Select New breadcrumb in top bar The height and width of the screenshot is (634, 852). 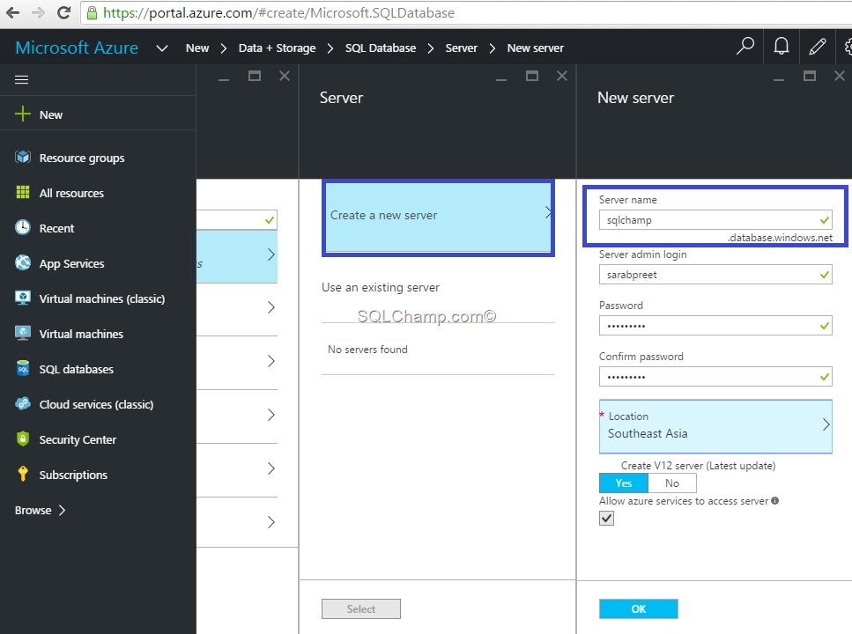197,48
